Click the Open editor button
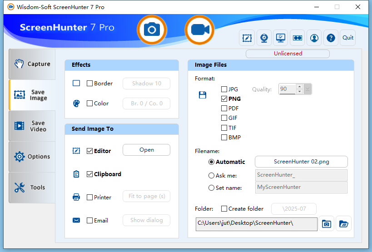This screenshot has width=372, height=252. (146, 150)
